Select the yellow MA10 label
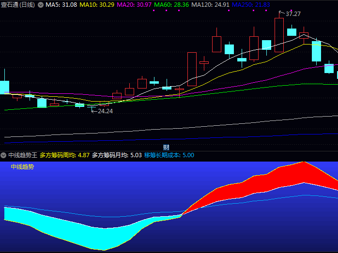 click(x=97, y=4)
